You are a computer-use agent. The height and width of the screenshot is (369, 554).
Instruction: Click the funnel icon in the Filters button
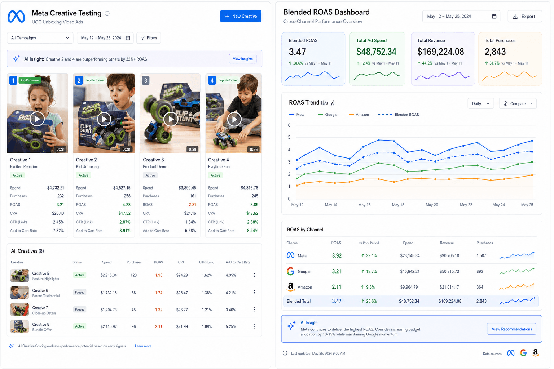coord(142,38)
